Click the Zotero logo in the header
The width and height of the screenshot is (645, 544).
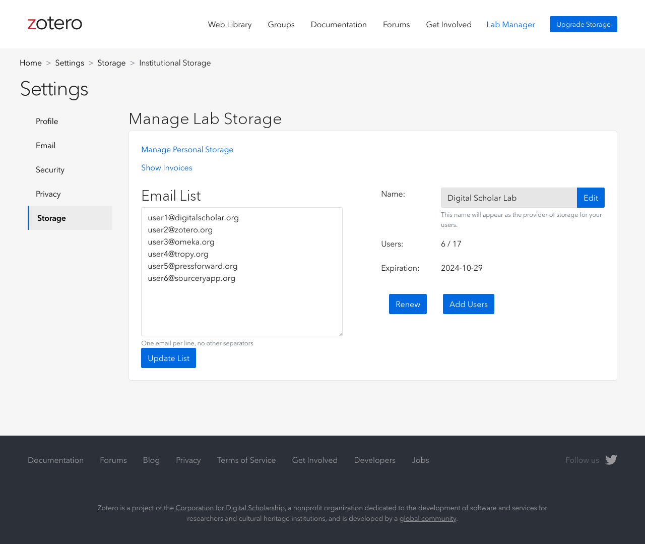coord(54,23)
